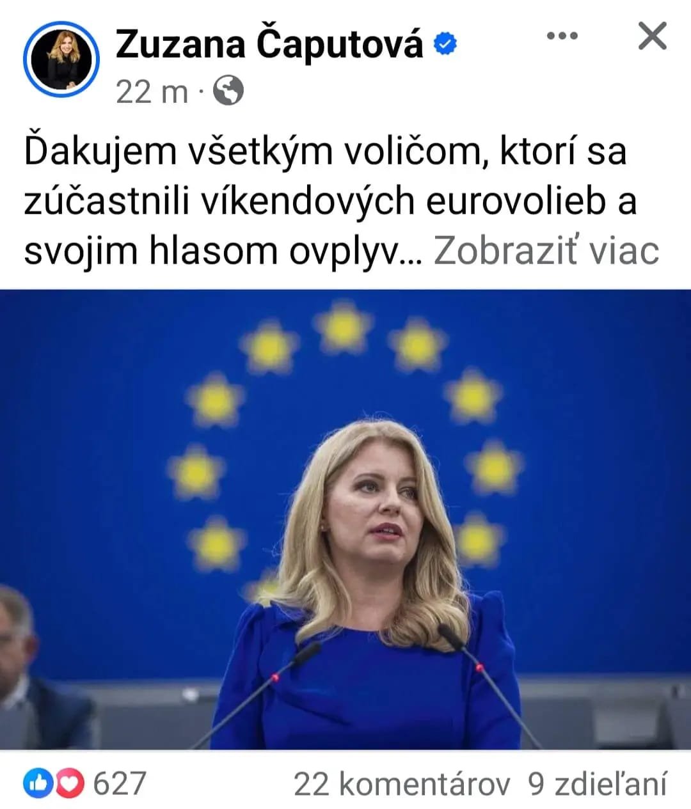
Task: Open the post photo with EU flag
Action: (x=345, y=519)
